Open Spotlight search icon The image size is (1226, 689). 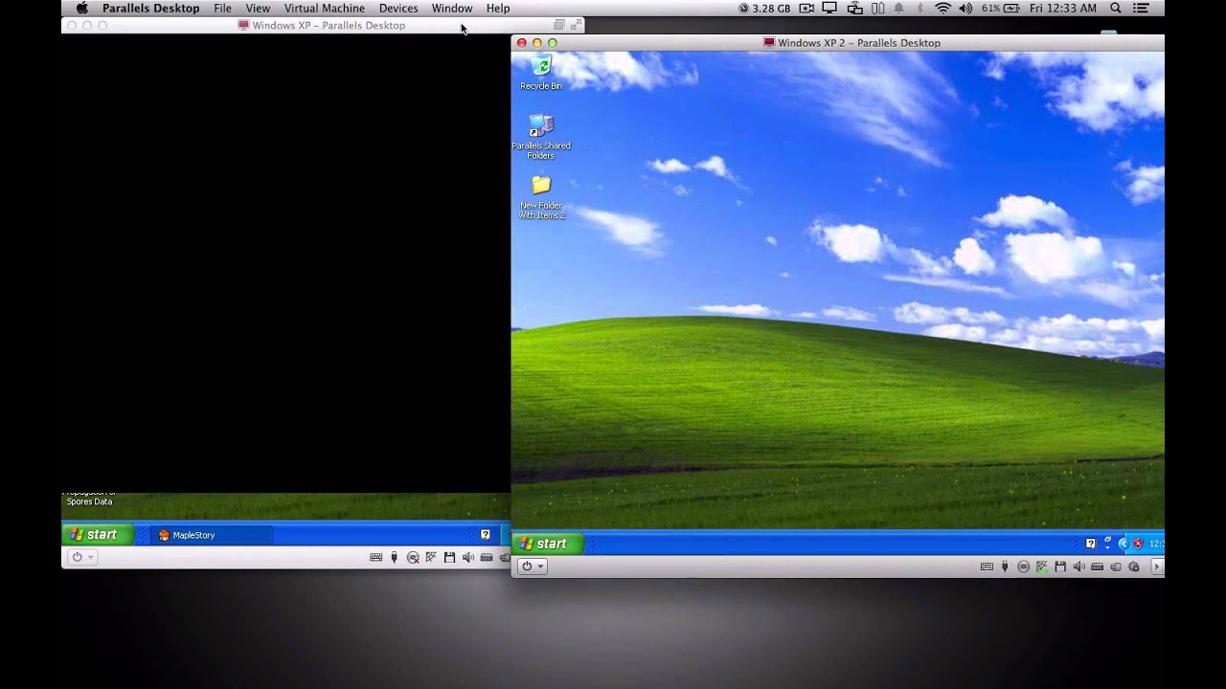pos(1116,8)
